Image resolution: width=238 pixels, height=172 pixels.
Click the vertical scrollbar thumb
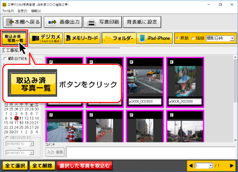tap(235, 81)
